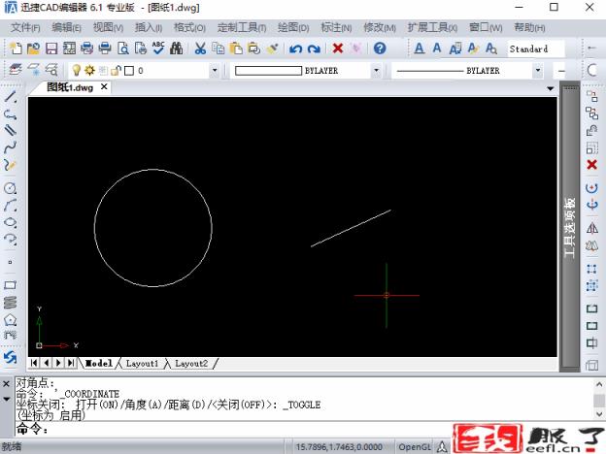The image size is (606, 454).
Task: Open the 绘图(D) menu
Action: coord(293,27)
